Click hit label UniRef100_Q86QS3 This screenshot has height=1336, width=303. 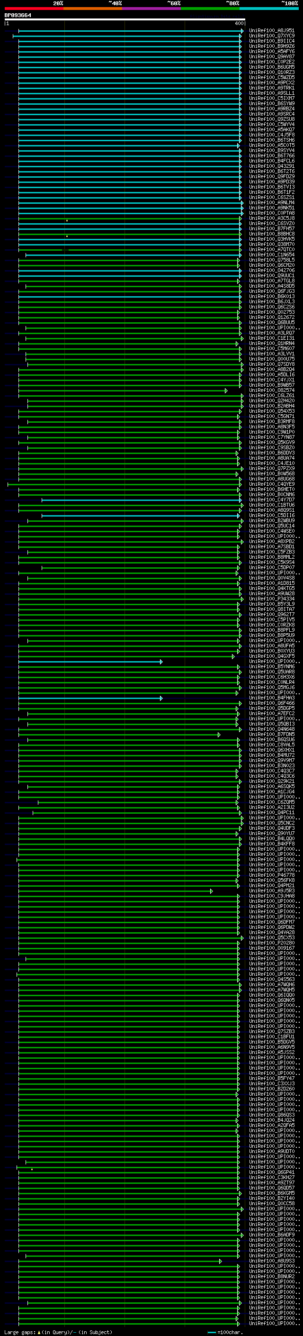272,1115
